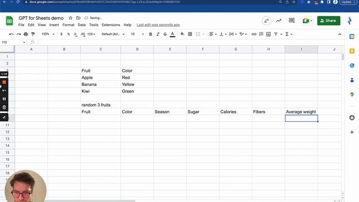Toggle strikethrough formatting
Screen dimensions: 359x202
tap(165, 34)
